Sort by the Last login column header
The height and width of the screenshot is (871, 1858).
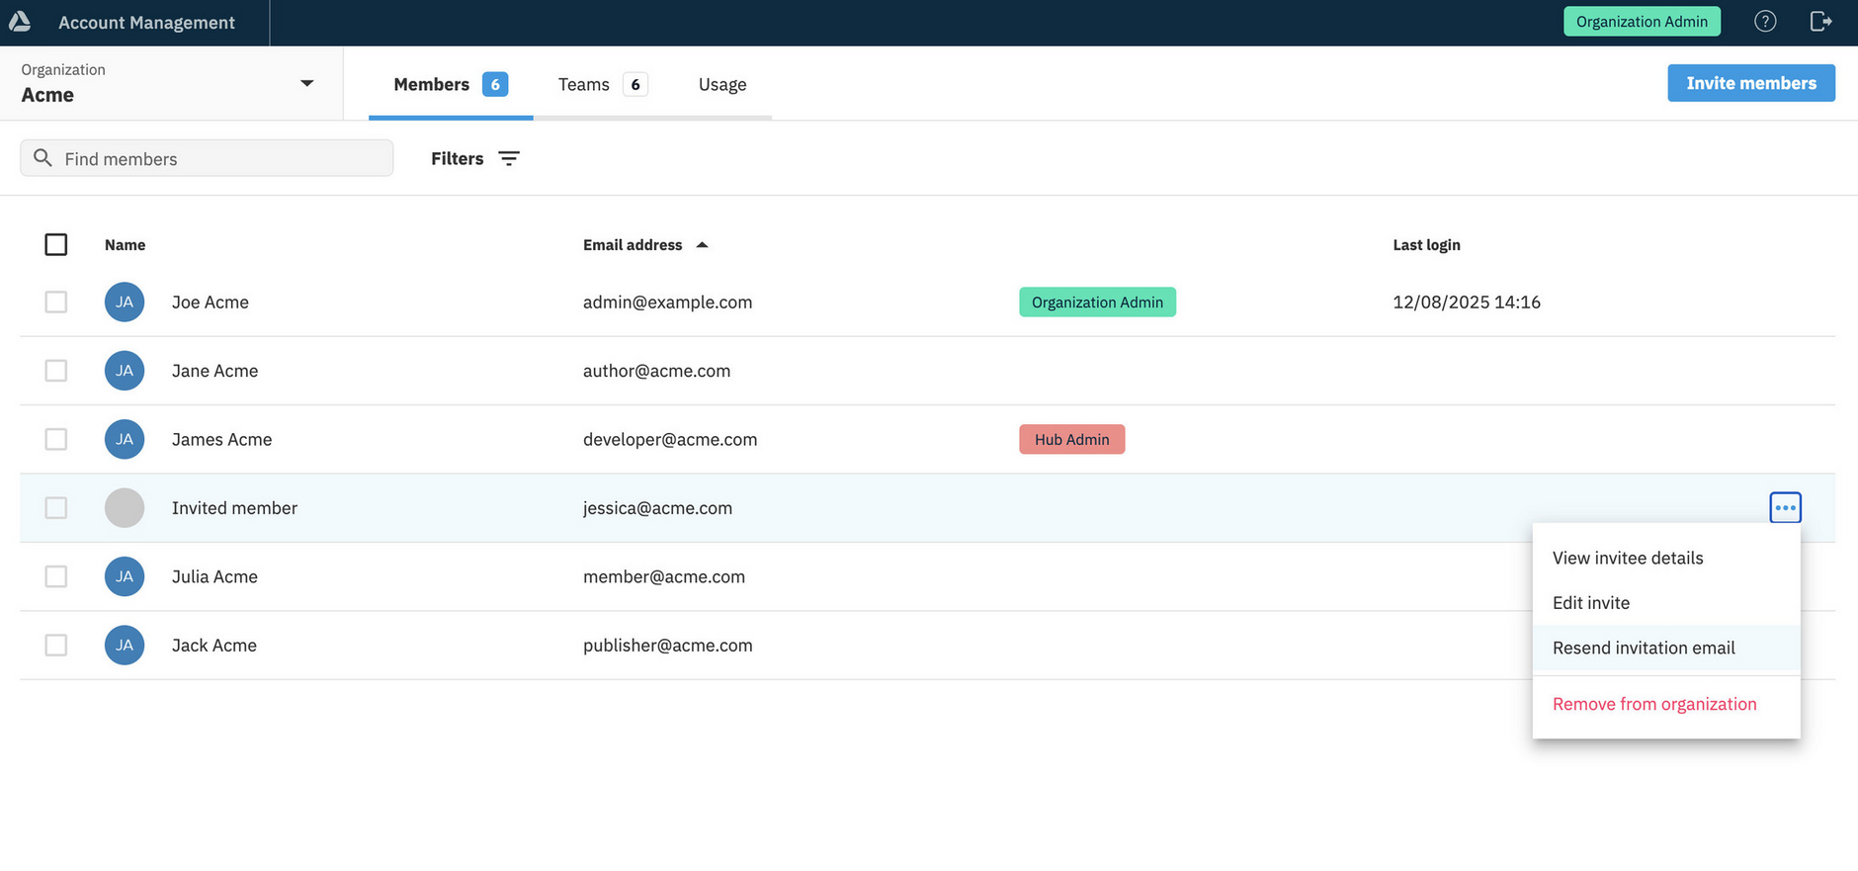click(x=1426, y=245)
